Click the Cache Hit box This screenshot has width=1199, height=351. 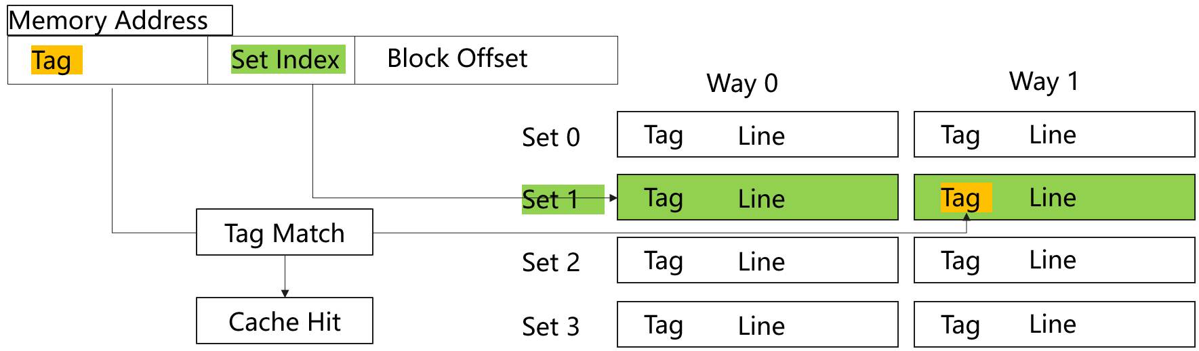tap(284, 321)
